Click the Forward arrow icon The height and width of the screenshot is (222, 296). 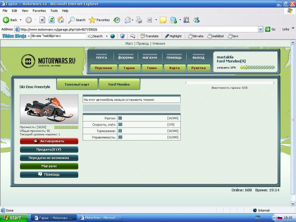click(29, 20)
